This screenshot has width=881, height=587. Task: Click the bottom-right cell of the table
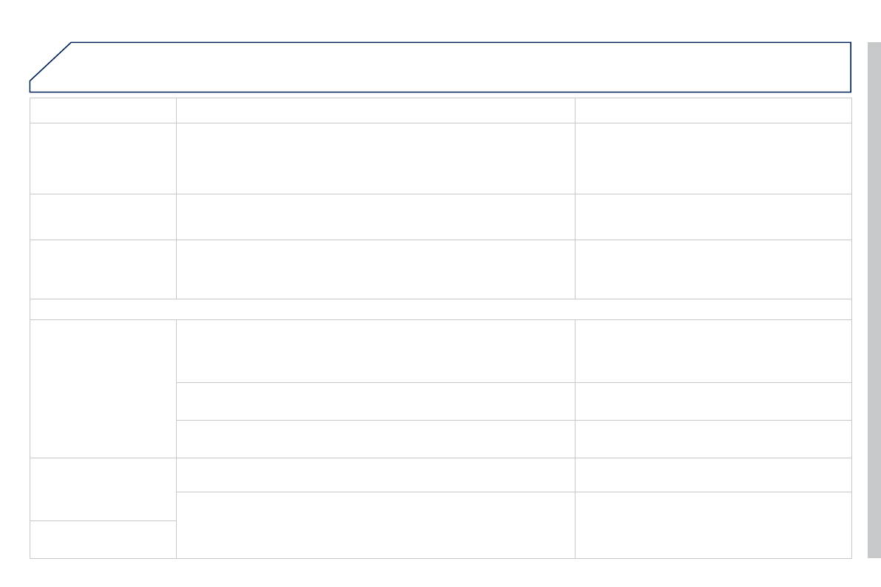tap(712, 525)
